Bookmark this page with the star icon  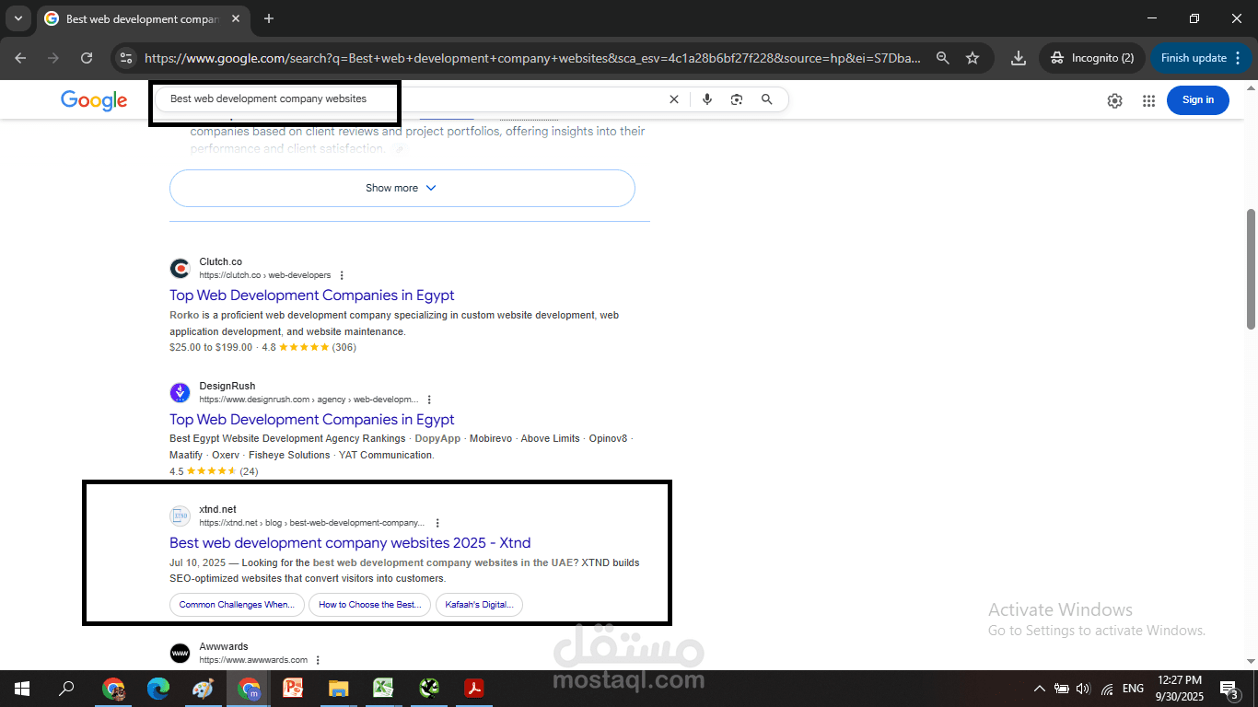click(973, 58)
